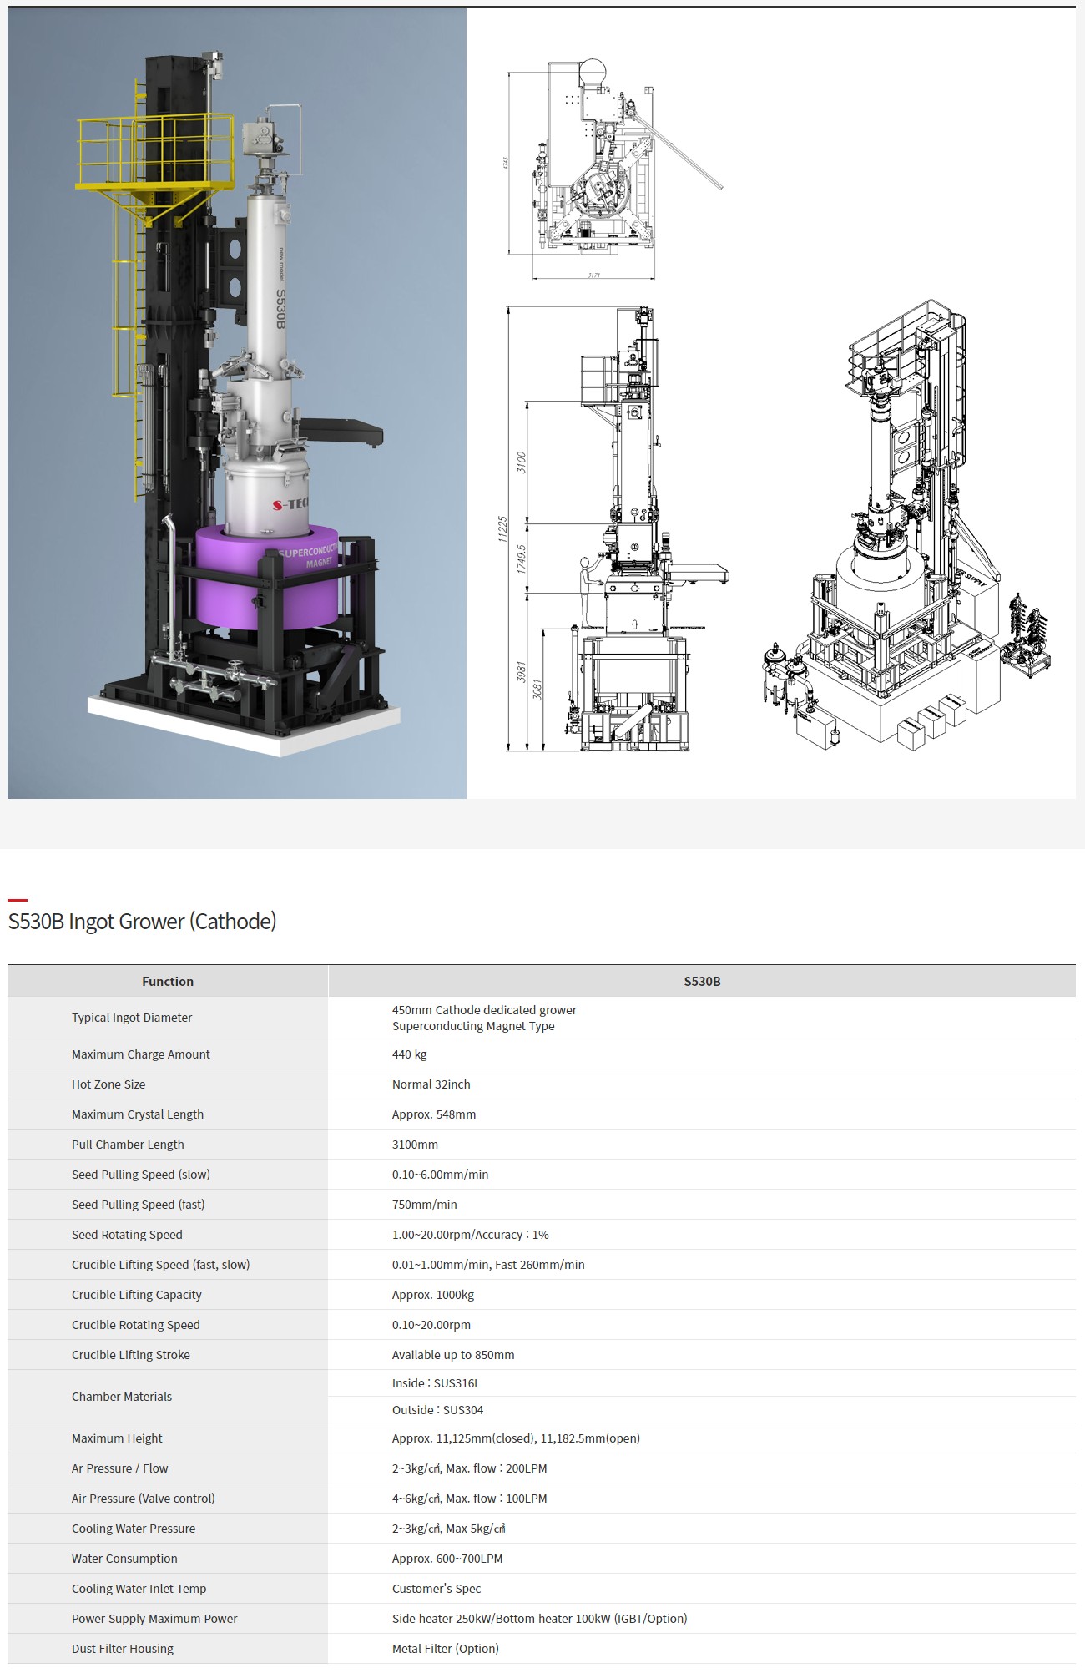Screen dimensions: 1085x1673
Task: Select 'Available up to 850mm' value
Action: (x=453, y=1355)
